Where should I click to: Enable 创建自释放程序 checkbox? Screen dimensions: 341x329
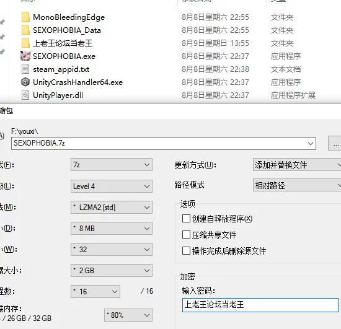point(186,218)
